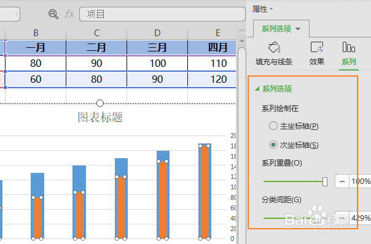The image size is (371, 244).
Task: Click the 系列重叠 slider handle
Action: click(x=325, y=181)
